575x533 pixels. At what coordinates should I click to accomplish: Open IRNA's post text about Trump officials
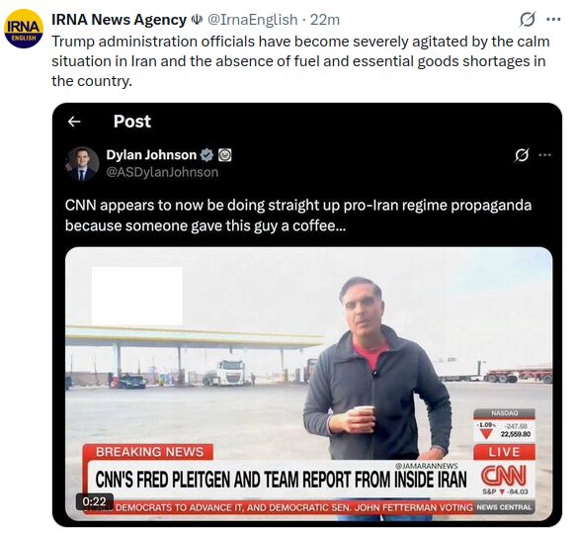pyautogui.click(x=300, y=61)
